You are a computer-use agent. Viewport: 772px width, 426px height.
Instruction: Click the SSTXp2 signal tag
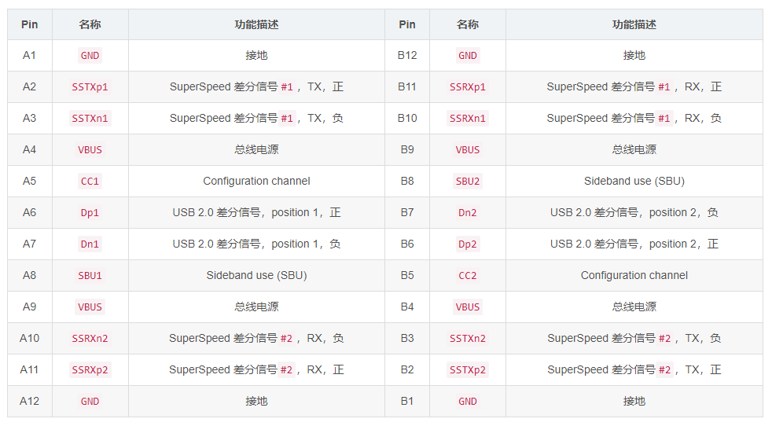467,370
